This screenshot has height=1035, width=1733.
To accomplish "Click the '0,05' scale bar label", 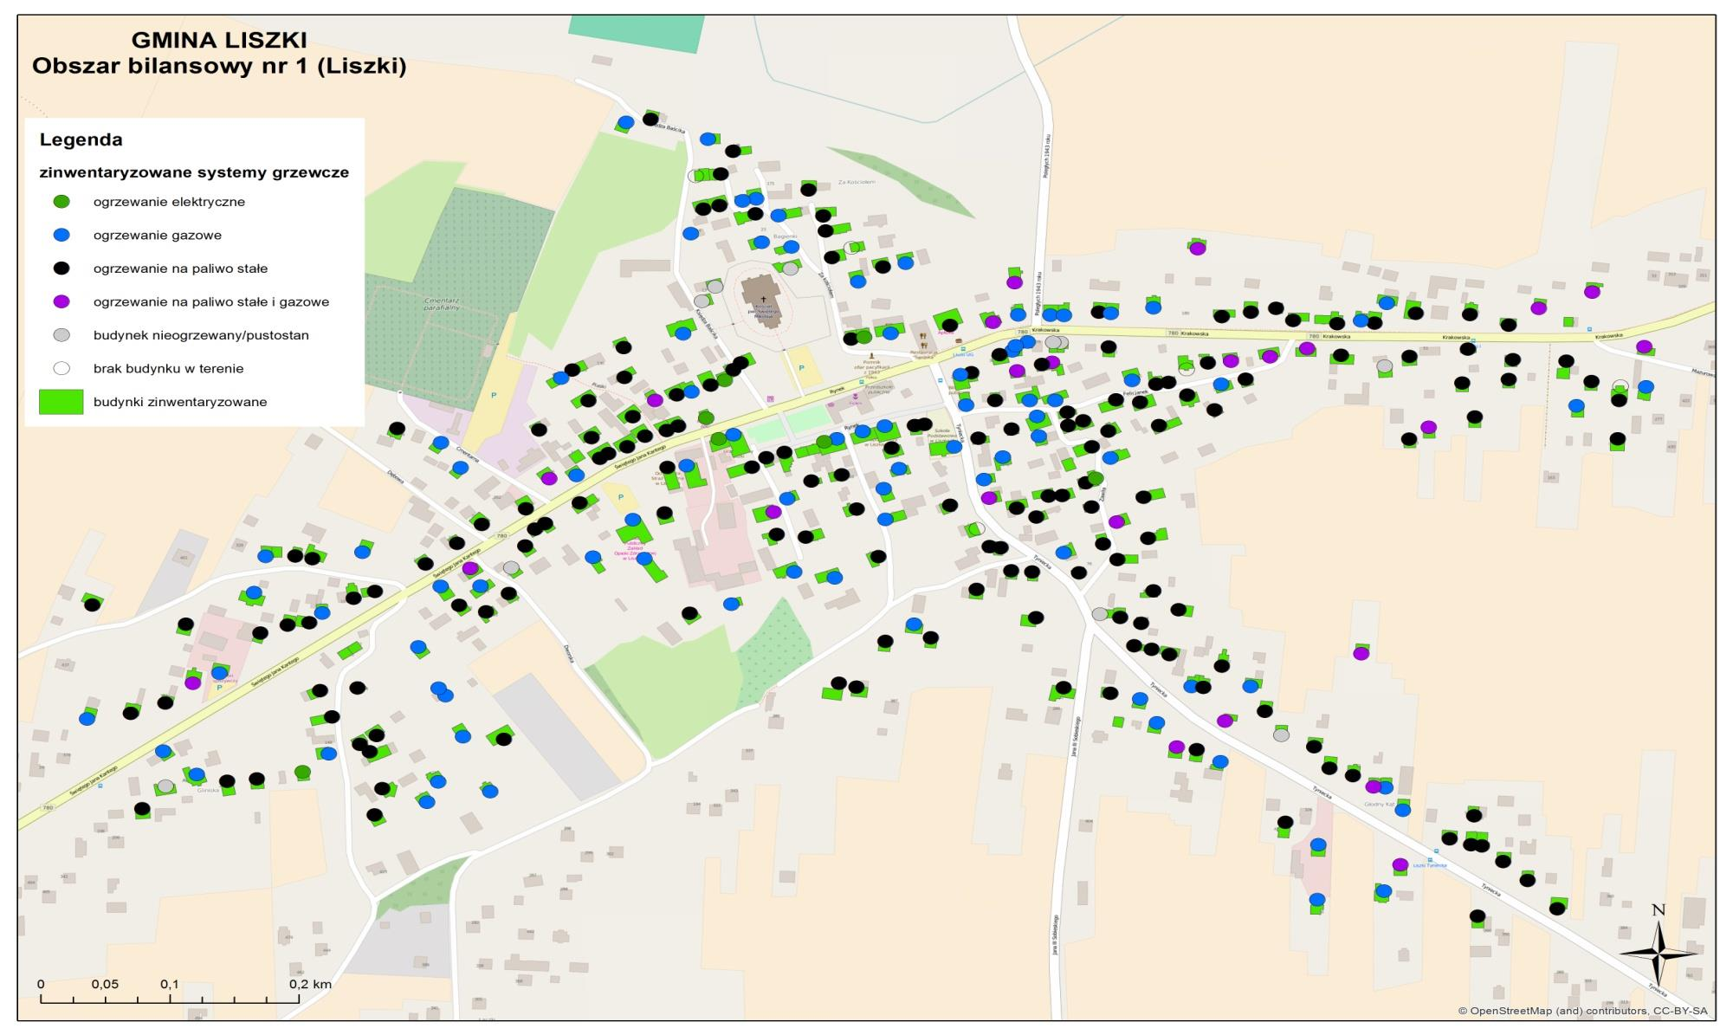I will click(105, 985).
